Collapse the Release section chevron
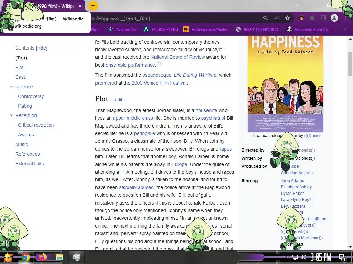Viewport: 353px width, 264px height. click(11, 86)
